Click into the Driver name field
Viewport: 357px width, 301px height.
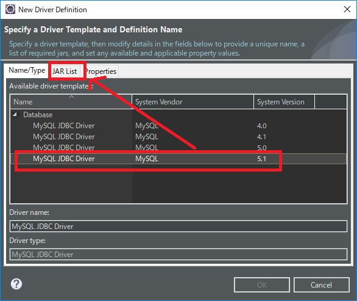(178, 226)
